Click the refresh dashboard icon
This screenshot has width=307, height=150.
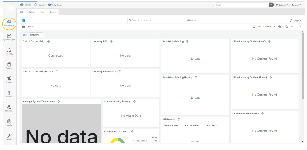tap(287, 27)
